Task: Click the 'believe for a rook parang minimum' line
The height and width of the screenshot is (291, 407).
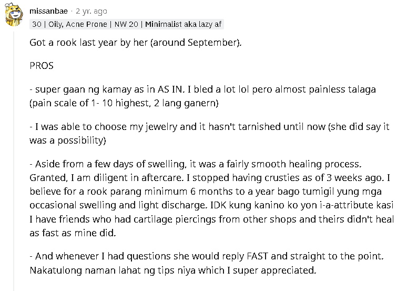Action: point(206,192)
